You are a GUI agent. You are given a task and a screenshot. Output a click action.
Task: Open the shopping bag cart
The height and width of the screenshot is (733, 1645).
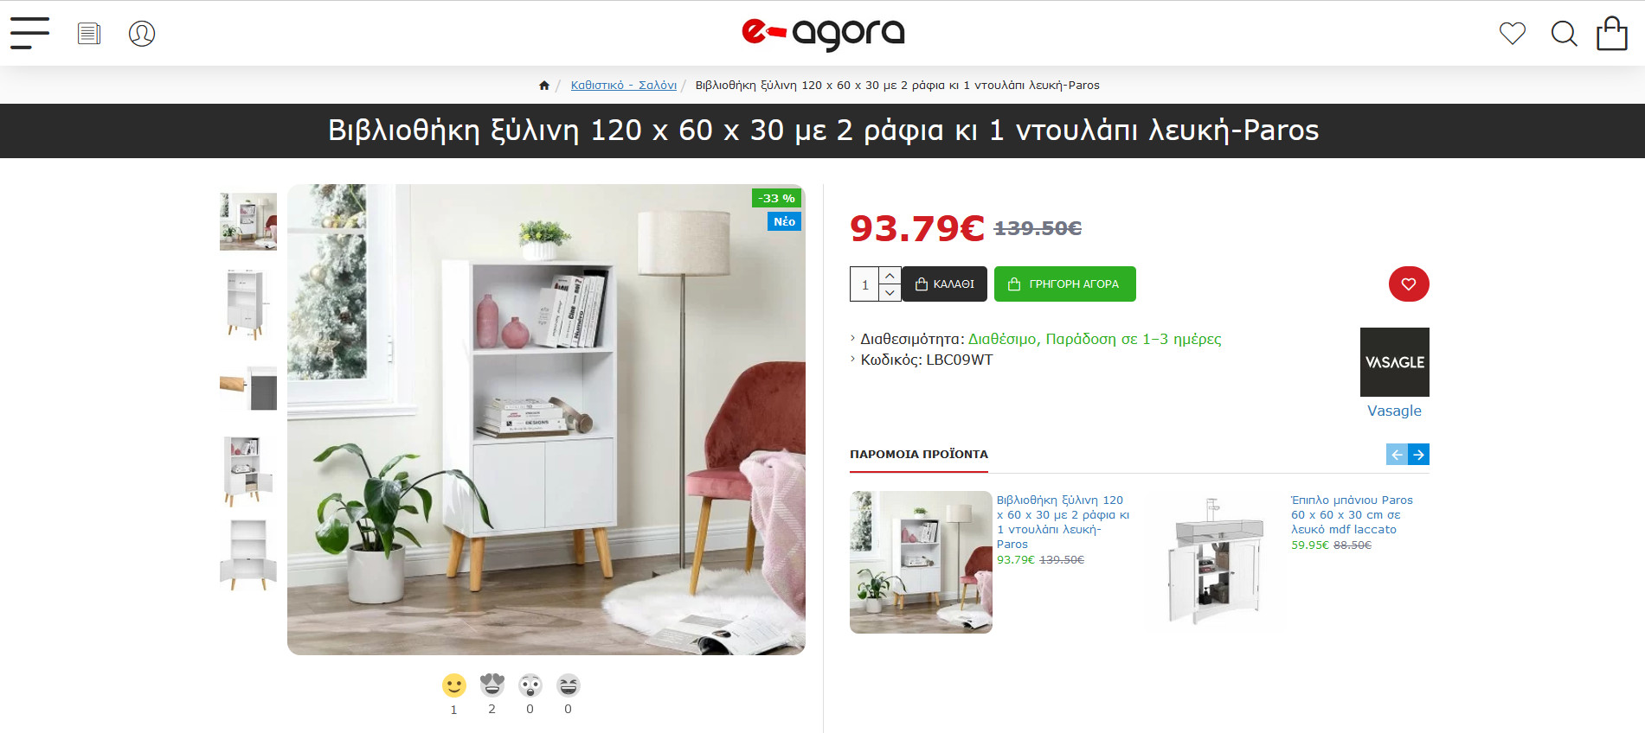(x=1612, y=34)
